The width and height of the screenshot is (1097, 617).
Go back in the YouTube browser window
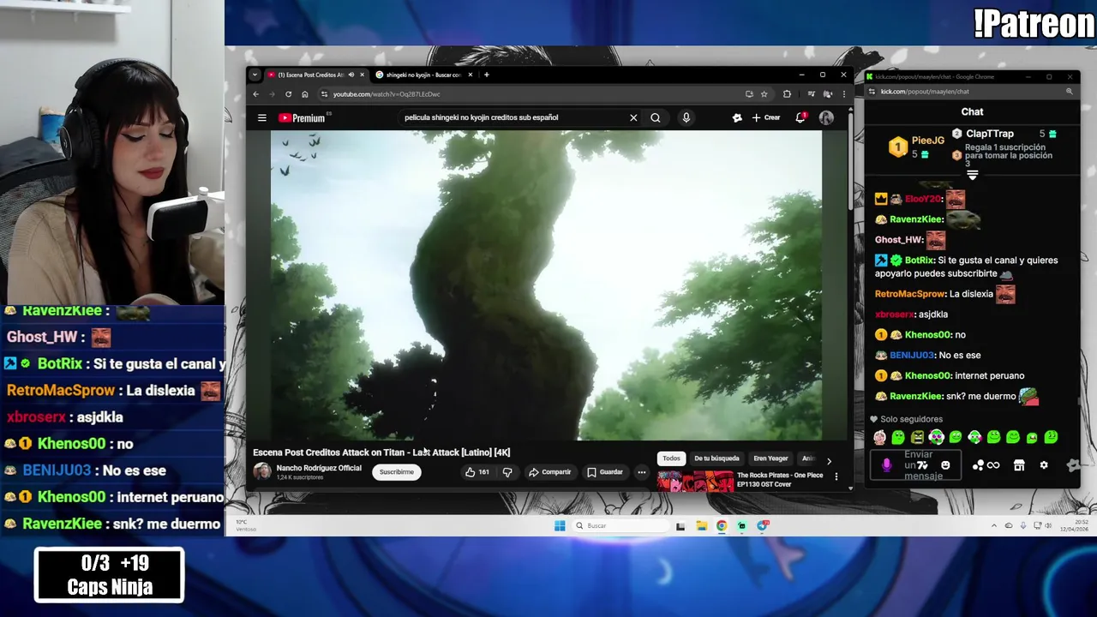255,94
